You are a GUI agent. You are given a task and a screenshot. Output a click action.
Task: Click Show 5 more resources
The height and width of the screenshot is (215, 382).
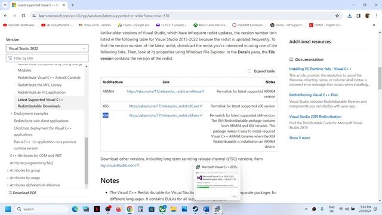[300, 138]
